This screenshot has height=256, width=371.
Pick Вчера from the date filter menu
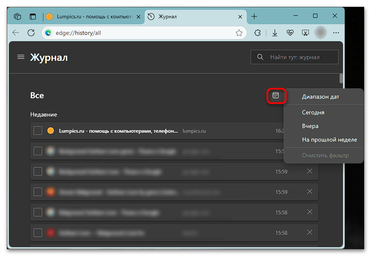click(x=310, y=126)
